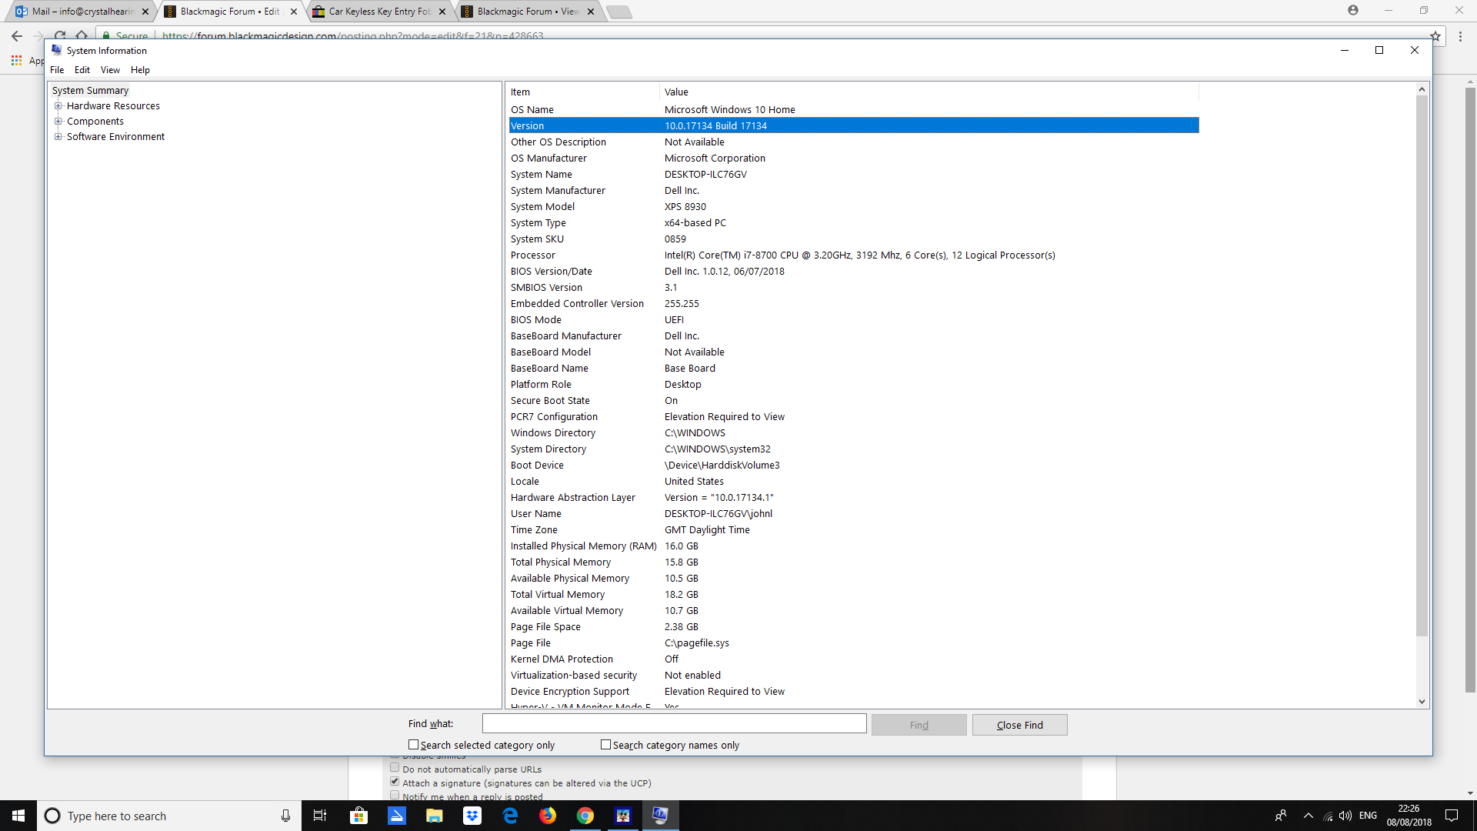
Task: Select the Page File Space row
Action: [x=854, y=627]
